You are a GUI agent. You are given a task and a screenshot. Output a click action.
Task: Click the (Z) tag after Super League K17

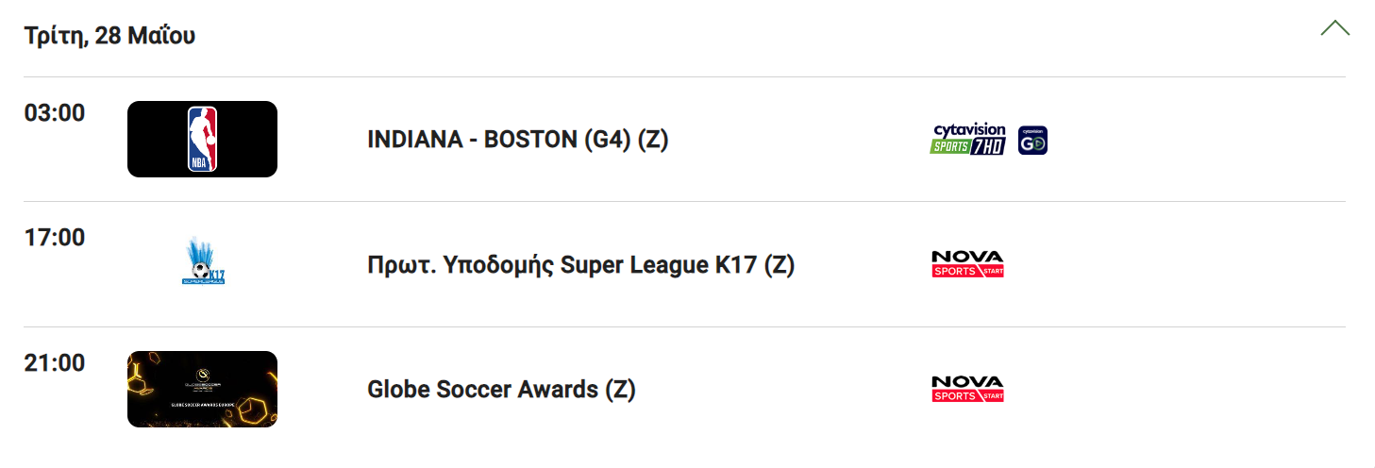point(780,265)
